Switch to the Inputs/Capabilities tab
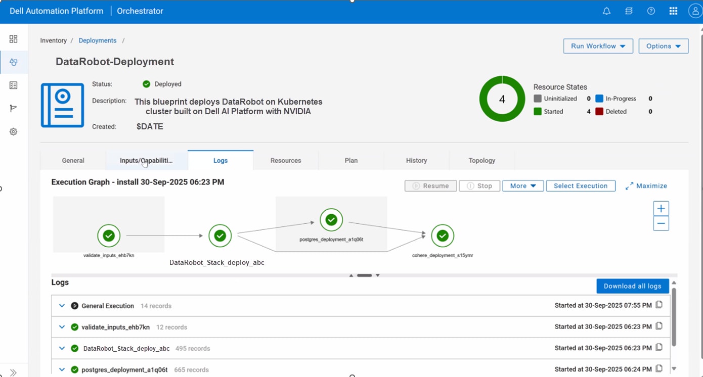Image resolution: width=703 pixels, height=377 pixels. coord(146,160)
